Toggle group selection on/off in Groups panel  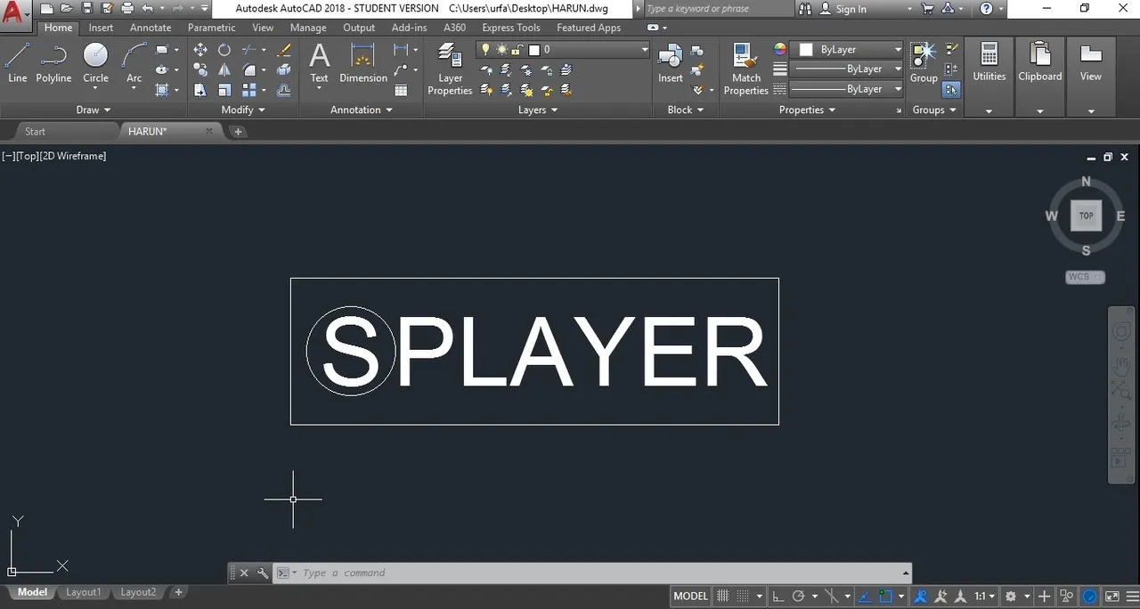tap(952, 89)
